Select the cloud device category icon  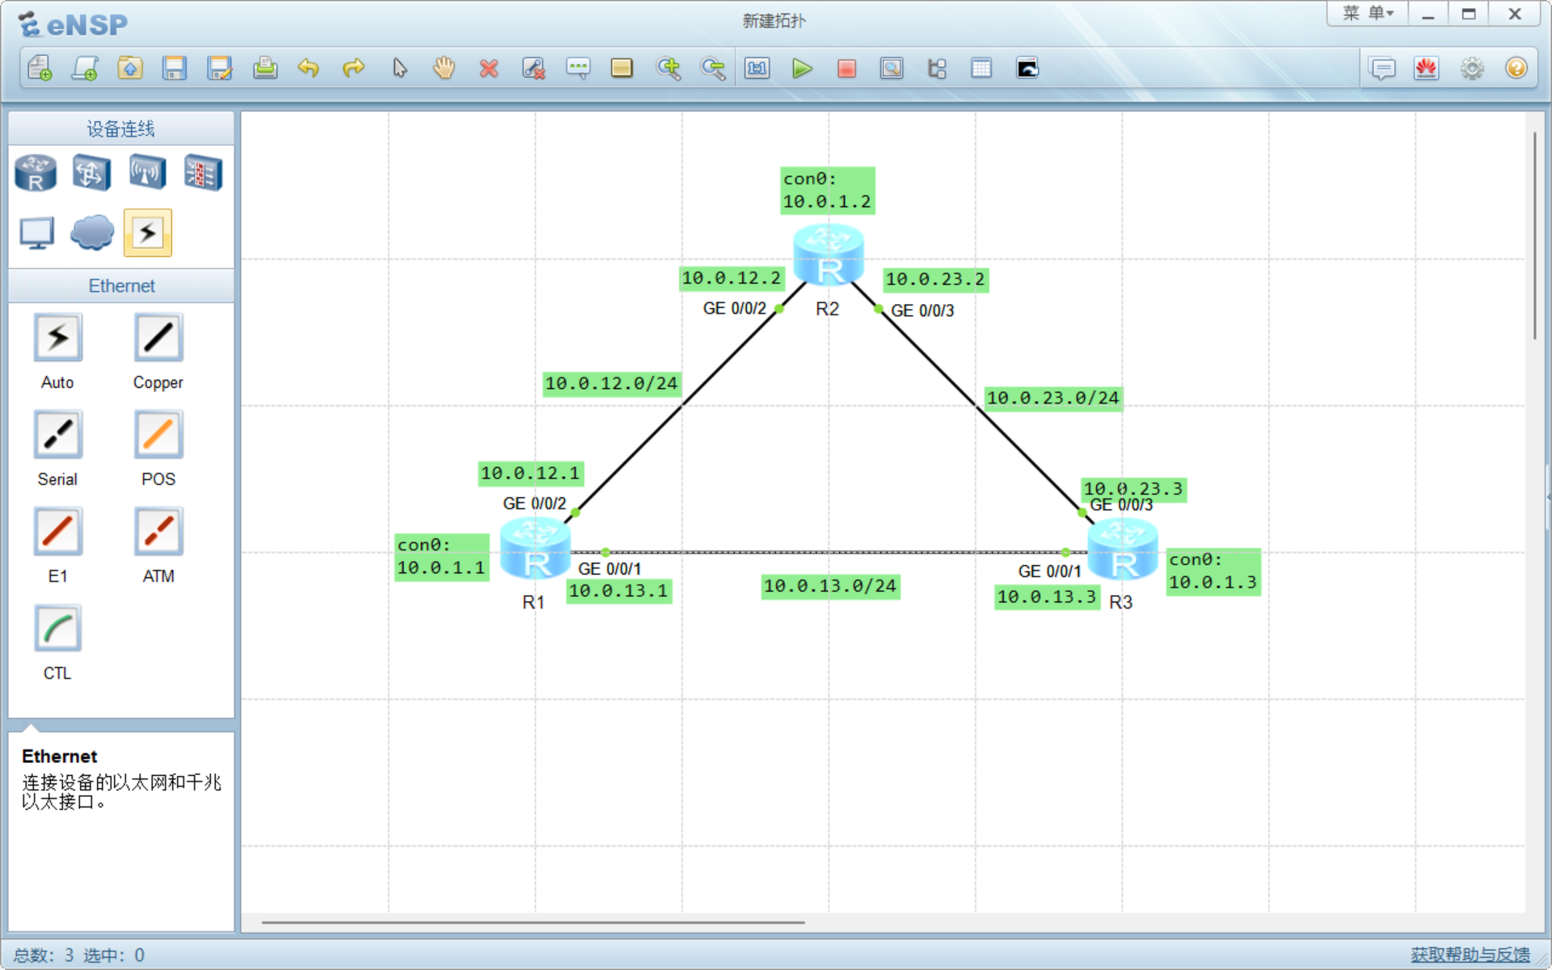92,233
